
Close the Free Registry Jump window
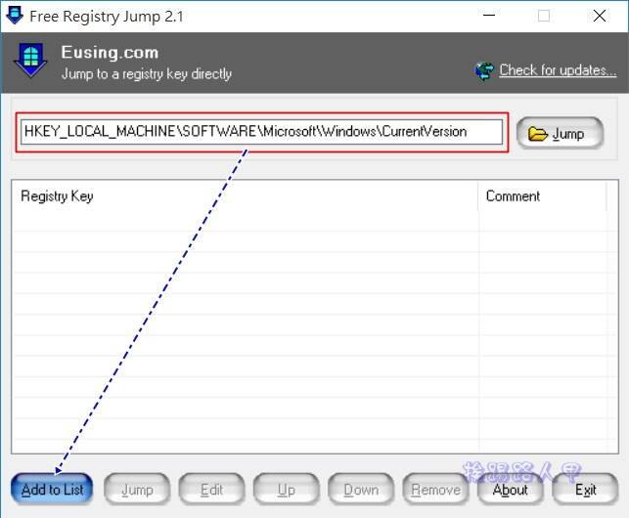pyautogui.click(x=600, y=16)
